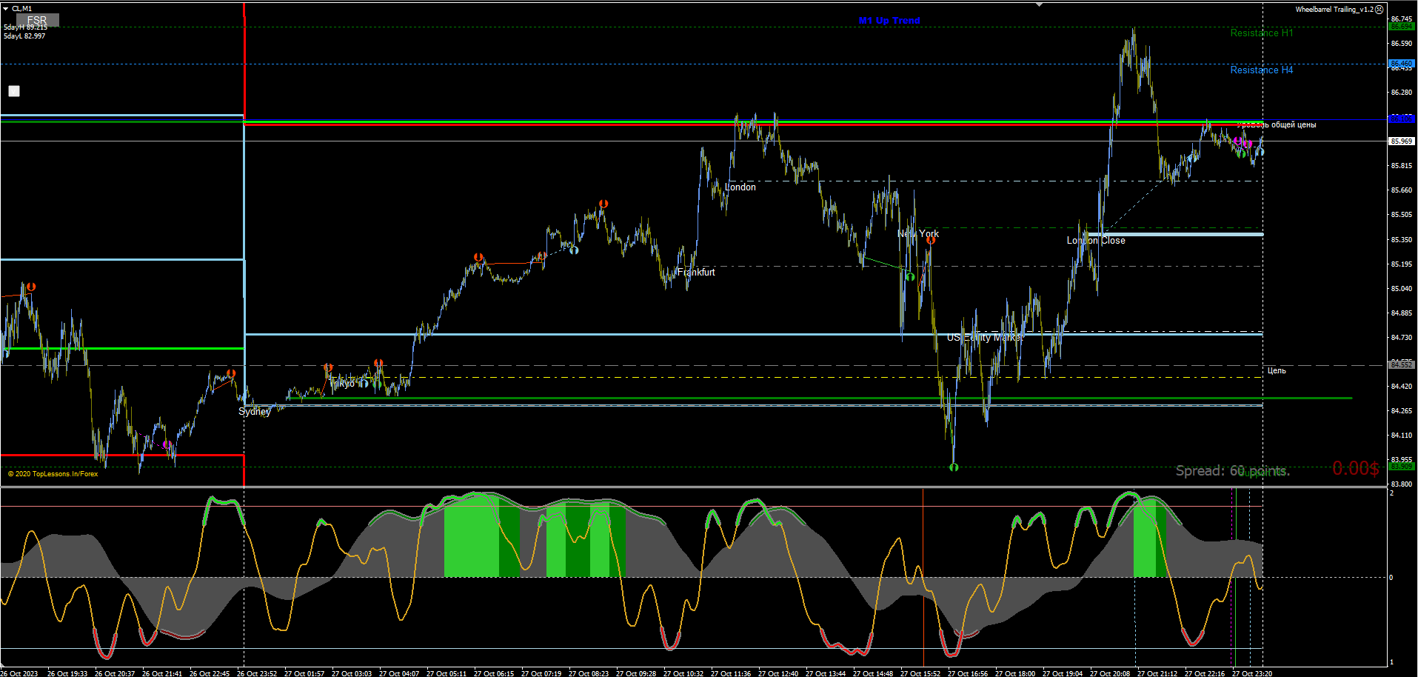This screenshot has height=677, width=1418.
Task: Click the 85.505 price on the scale
Action: coord(1402,215)
